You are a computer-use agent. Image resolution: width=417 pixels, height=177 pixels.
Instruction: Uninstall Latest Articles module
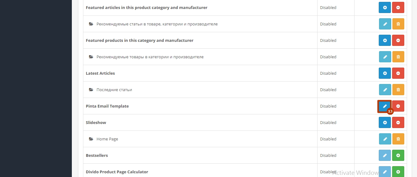click(x=398, y=73)
